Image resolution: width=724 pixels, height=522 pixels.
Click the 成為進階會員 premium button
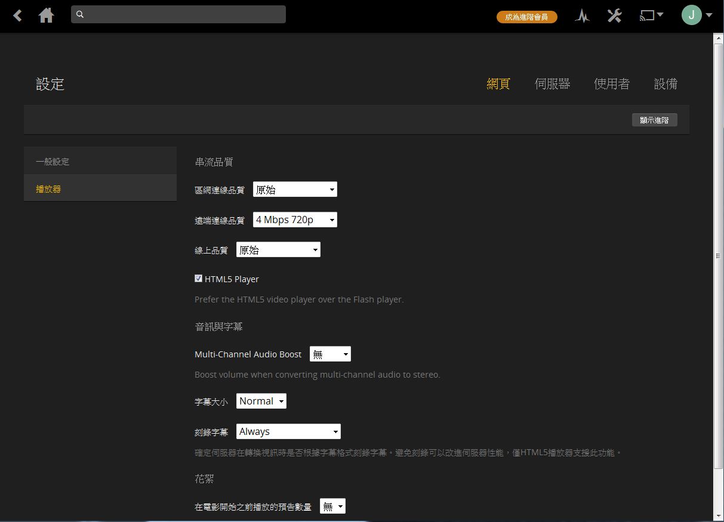pyautogui.click(x=526, y=17)
